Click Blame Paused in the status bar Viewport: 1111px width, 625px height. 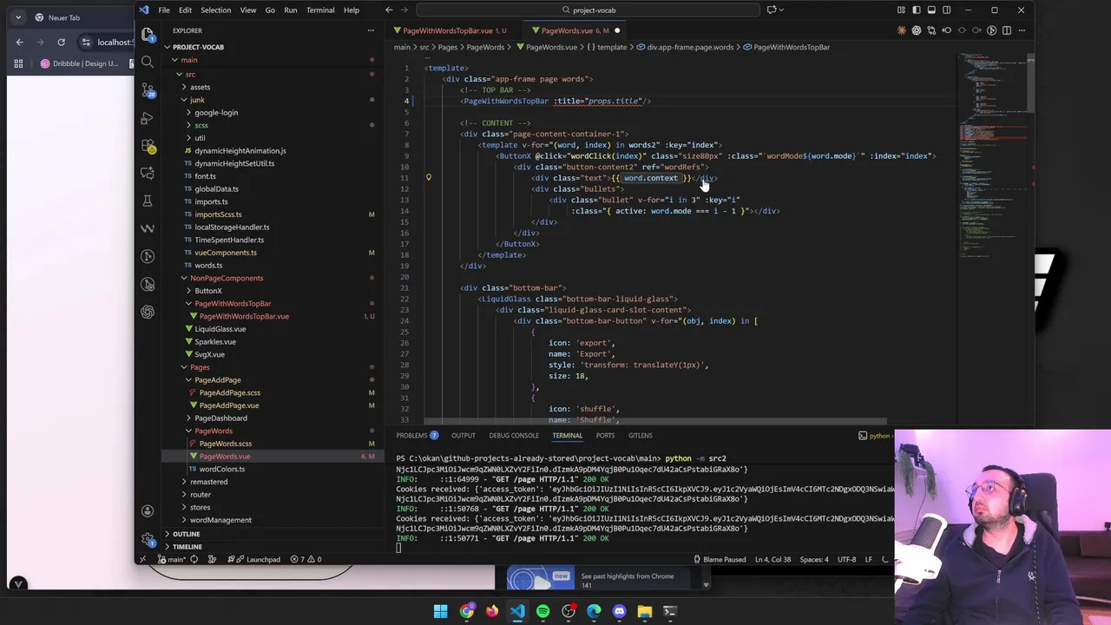tap(720, 559)
